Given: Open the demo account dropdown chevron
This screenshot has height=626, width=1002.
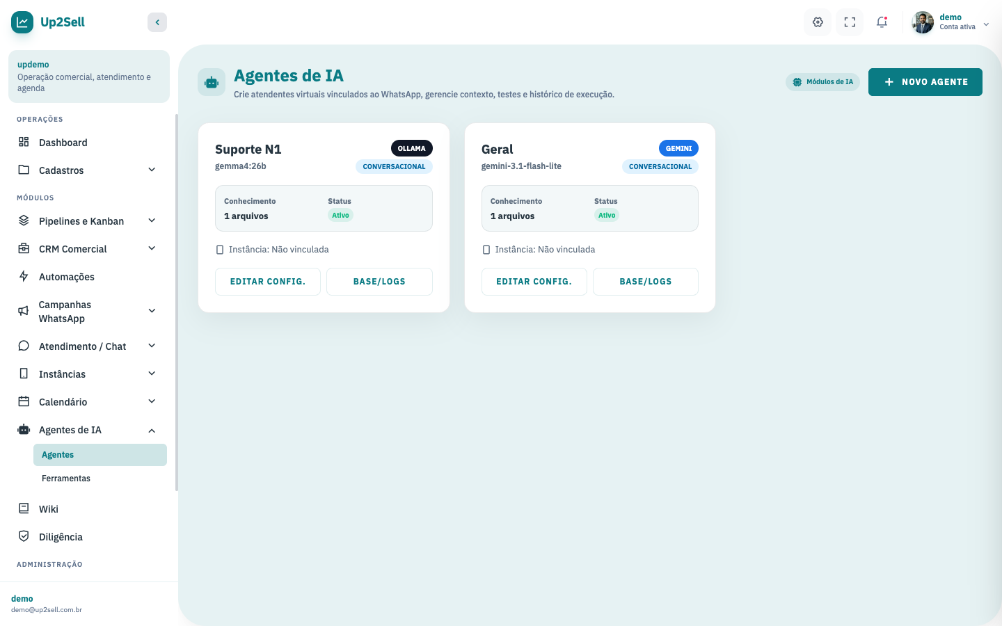Looking at the screenshot, I should (x=986, y=24).
